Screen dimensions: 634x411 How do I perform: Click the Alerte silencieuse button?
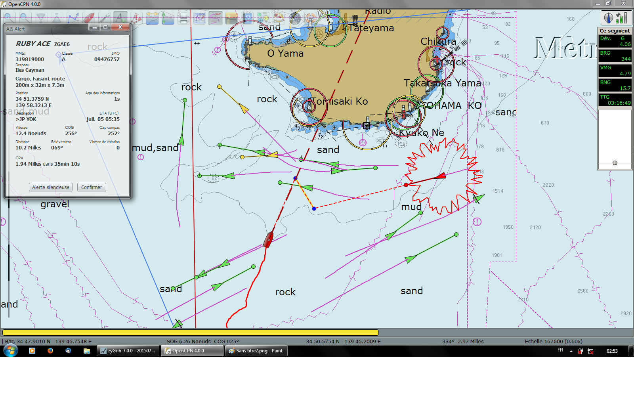point(51,187)
